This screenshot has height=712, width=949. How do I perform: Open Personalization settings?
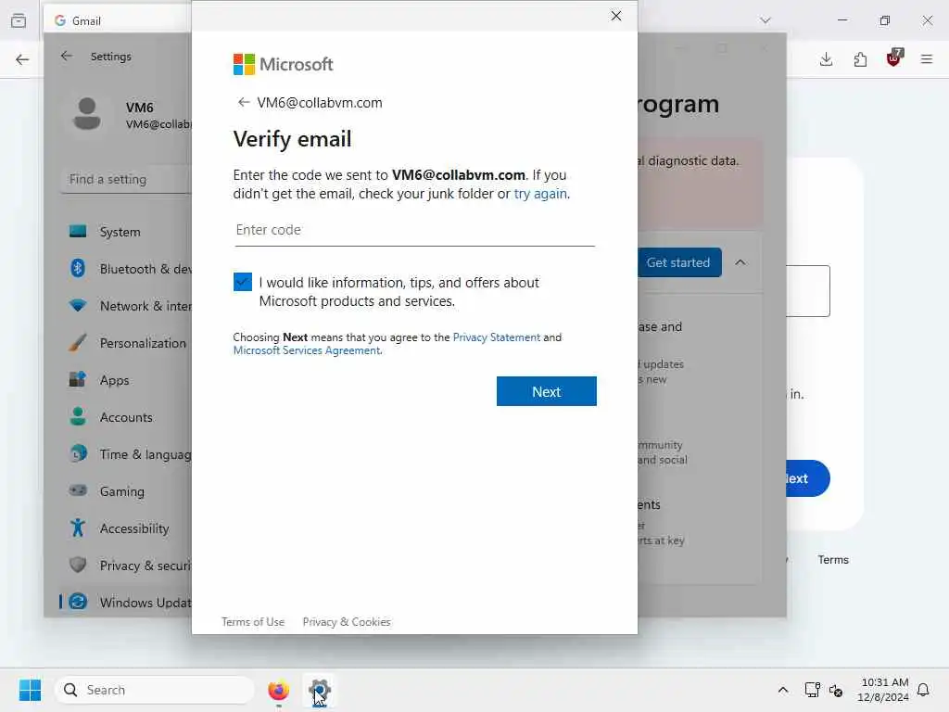point(127,343)
